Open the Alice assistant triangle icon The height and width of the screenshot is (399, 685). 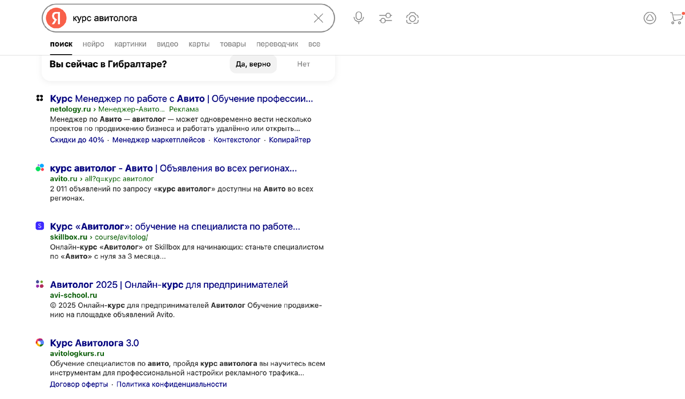pos(650,18)
